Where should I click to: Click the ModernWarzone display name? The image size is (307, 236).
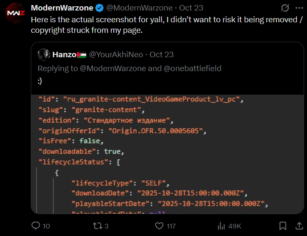62,8
